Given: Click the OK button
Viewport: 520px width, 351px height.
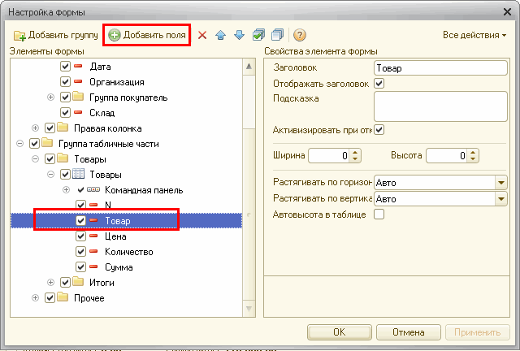Looking at the screenshot, I should click(x=340, y=332).
